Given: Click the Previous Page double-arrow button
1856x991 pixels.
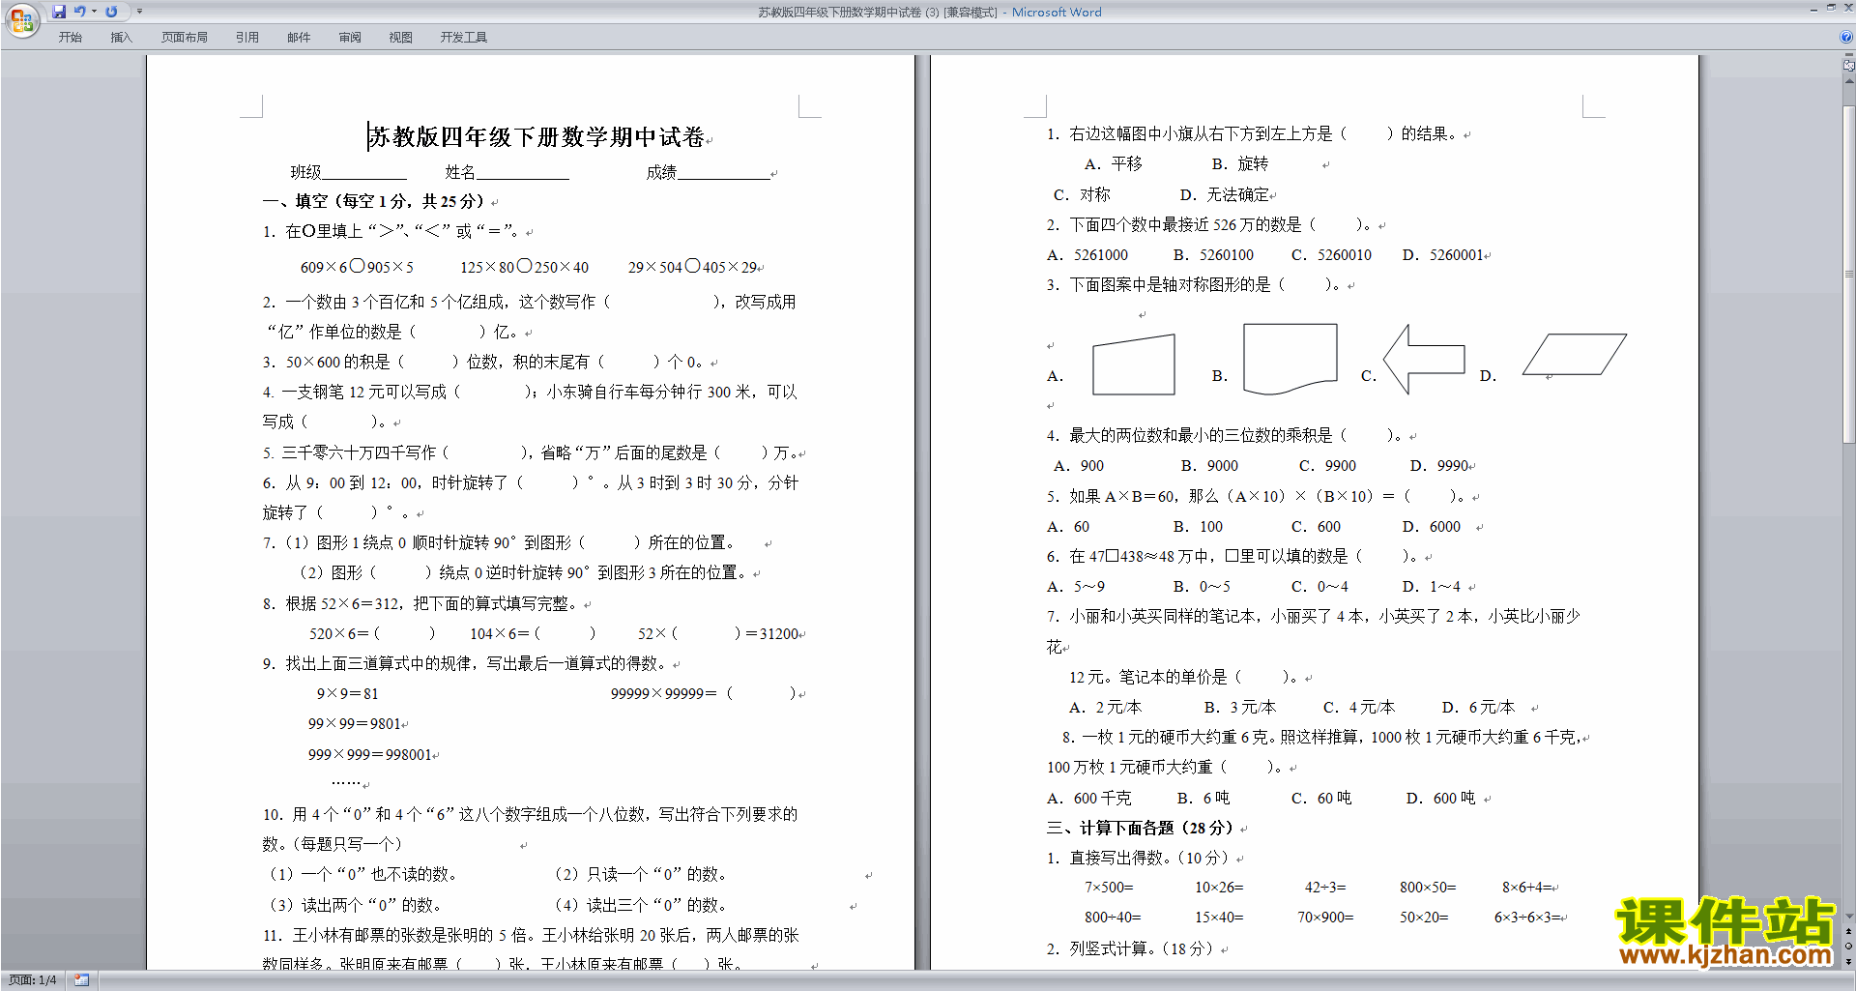Looking at the screenshot, I should [x=1849, y=932].
